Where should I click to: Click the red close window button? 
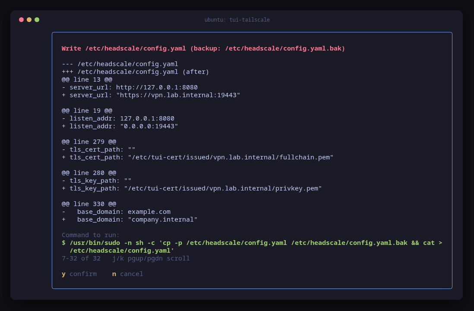(x=22, y=20)
